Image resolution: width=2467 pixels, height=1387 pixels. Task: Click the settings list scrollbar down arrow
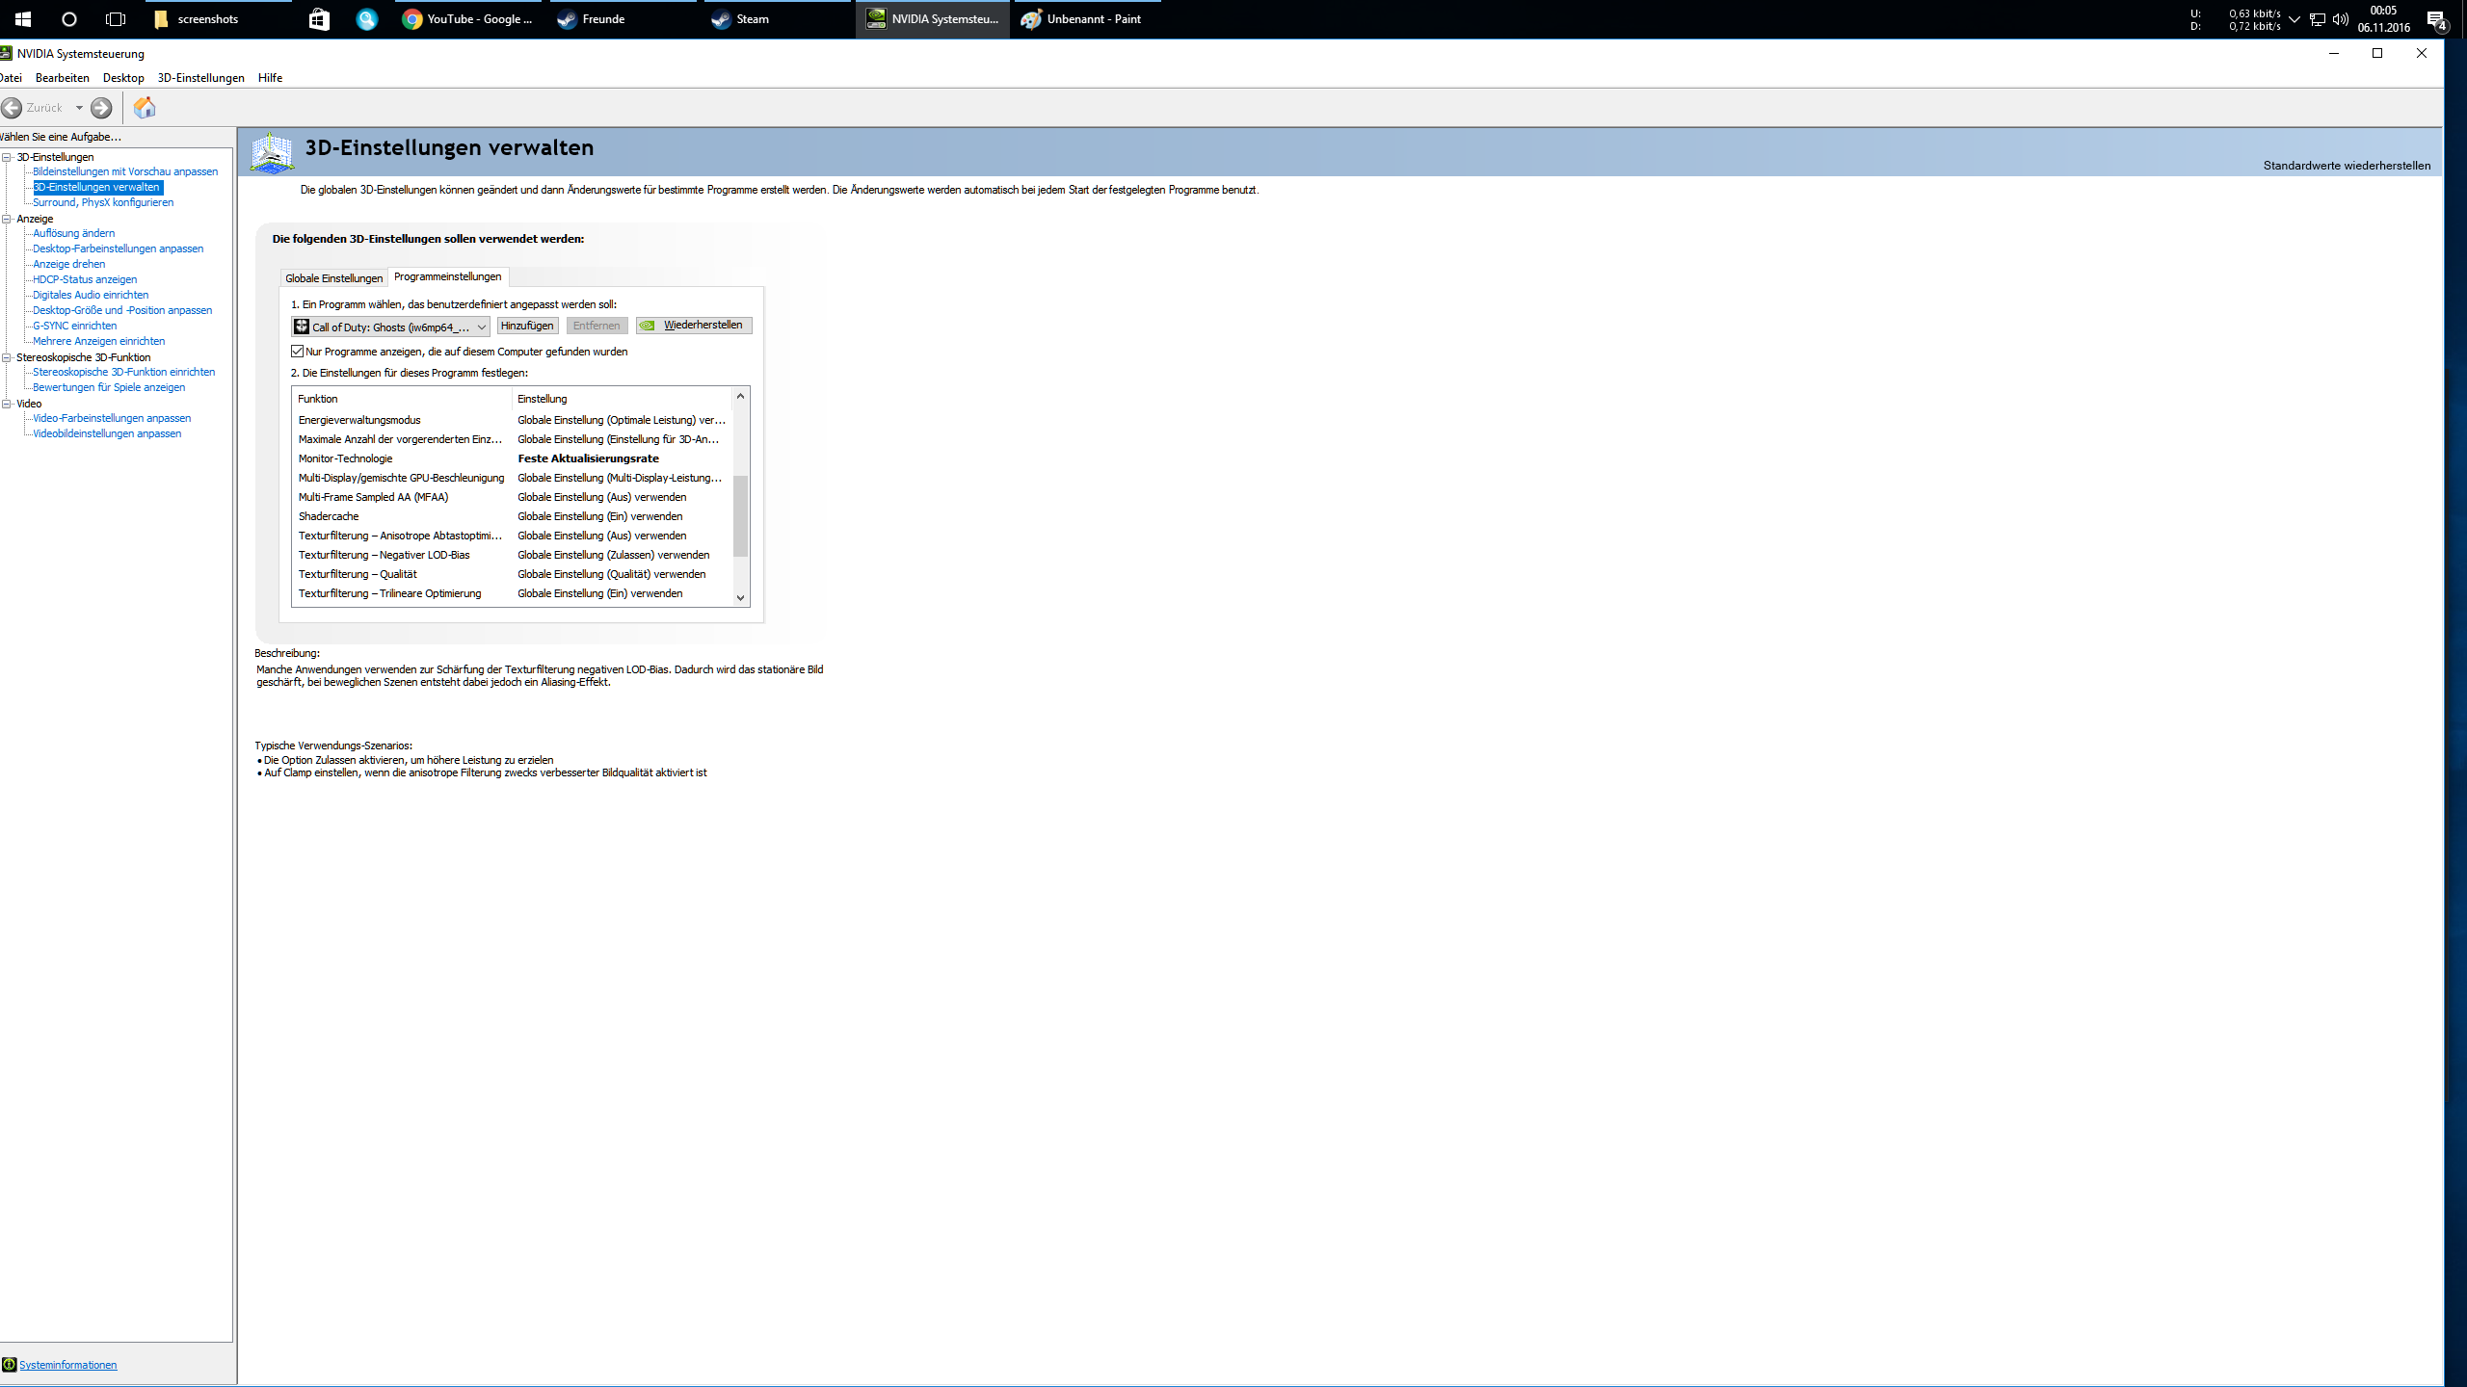[740, 597]
